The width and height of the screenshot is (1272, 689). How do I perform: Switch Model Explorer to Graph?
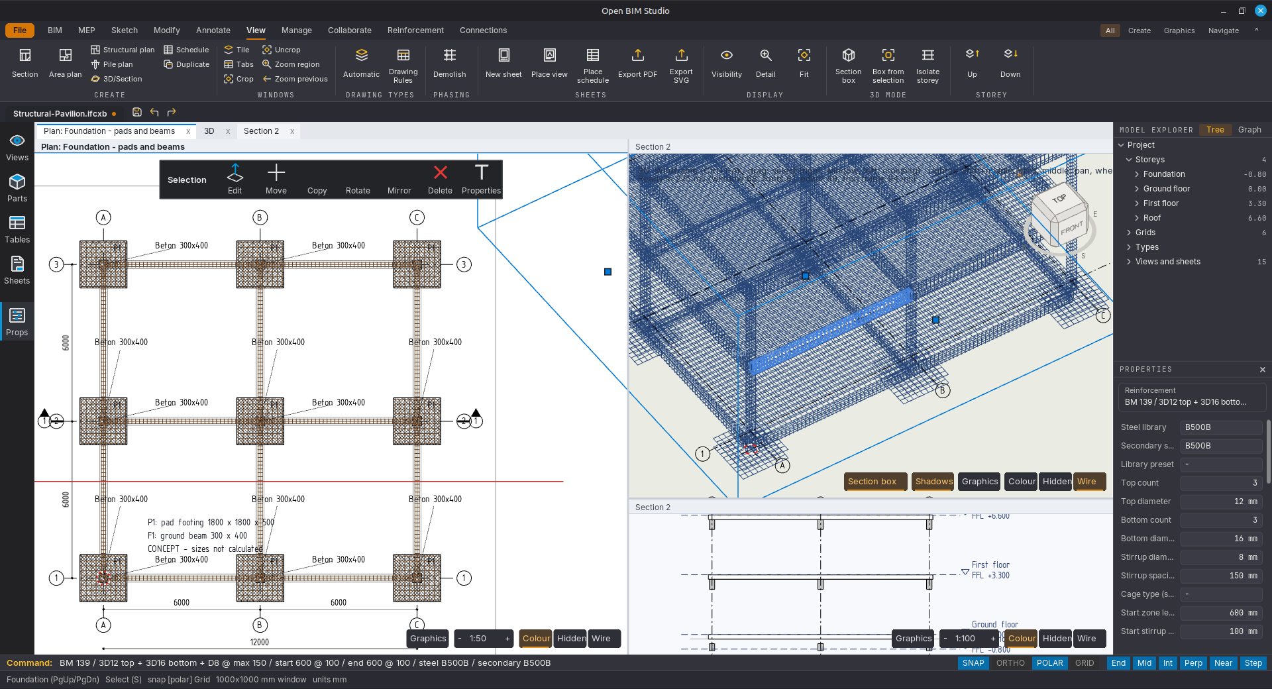1249,130
